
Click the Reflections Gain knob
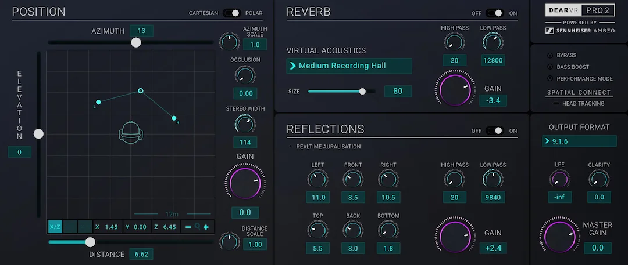(x=455, y=236)
